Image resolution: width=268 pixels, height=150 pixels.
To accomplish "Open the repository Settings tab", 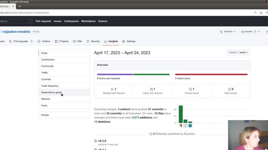I will click(x=129, y=41).
